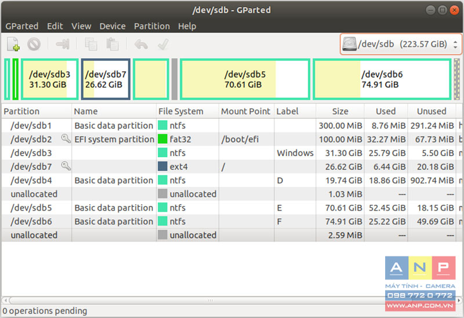Click the Copy partition toolbar icon
Screen dimensions: 464x318
[x=91, y=44]
